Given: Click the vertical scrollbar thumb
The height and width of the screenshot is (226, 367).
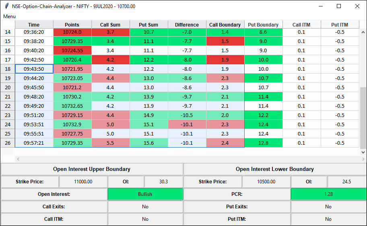Looking at the screenshot, I should point(363,118).
